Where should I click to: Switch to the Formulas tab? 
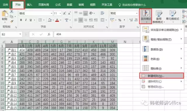point(58,5)
